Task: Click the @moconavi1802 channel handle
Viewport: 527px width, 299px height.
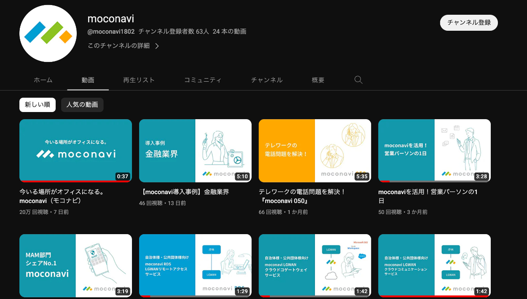Action: pyautogui.click(x=111, y=32)
